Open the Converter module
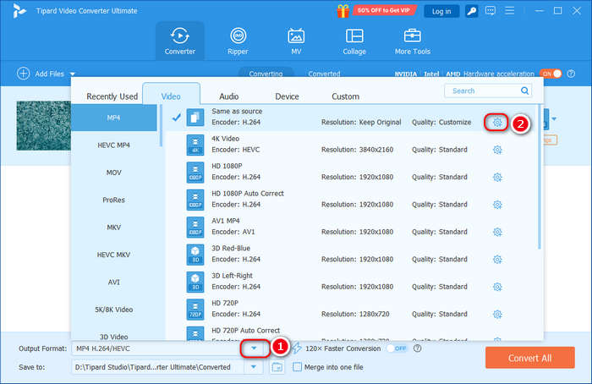 179,41
